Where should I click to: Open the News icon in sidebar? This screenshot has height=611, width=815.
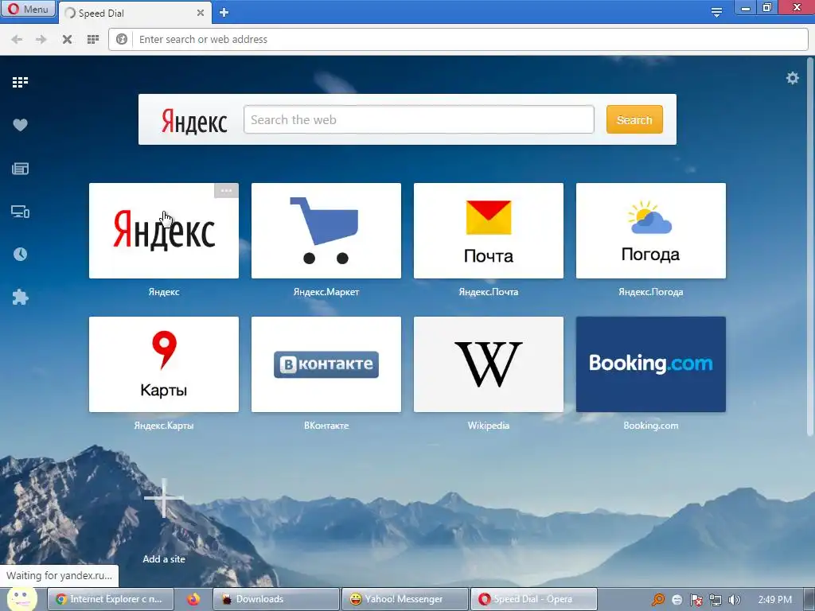pos(20,169)
